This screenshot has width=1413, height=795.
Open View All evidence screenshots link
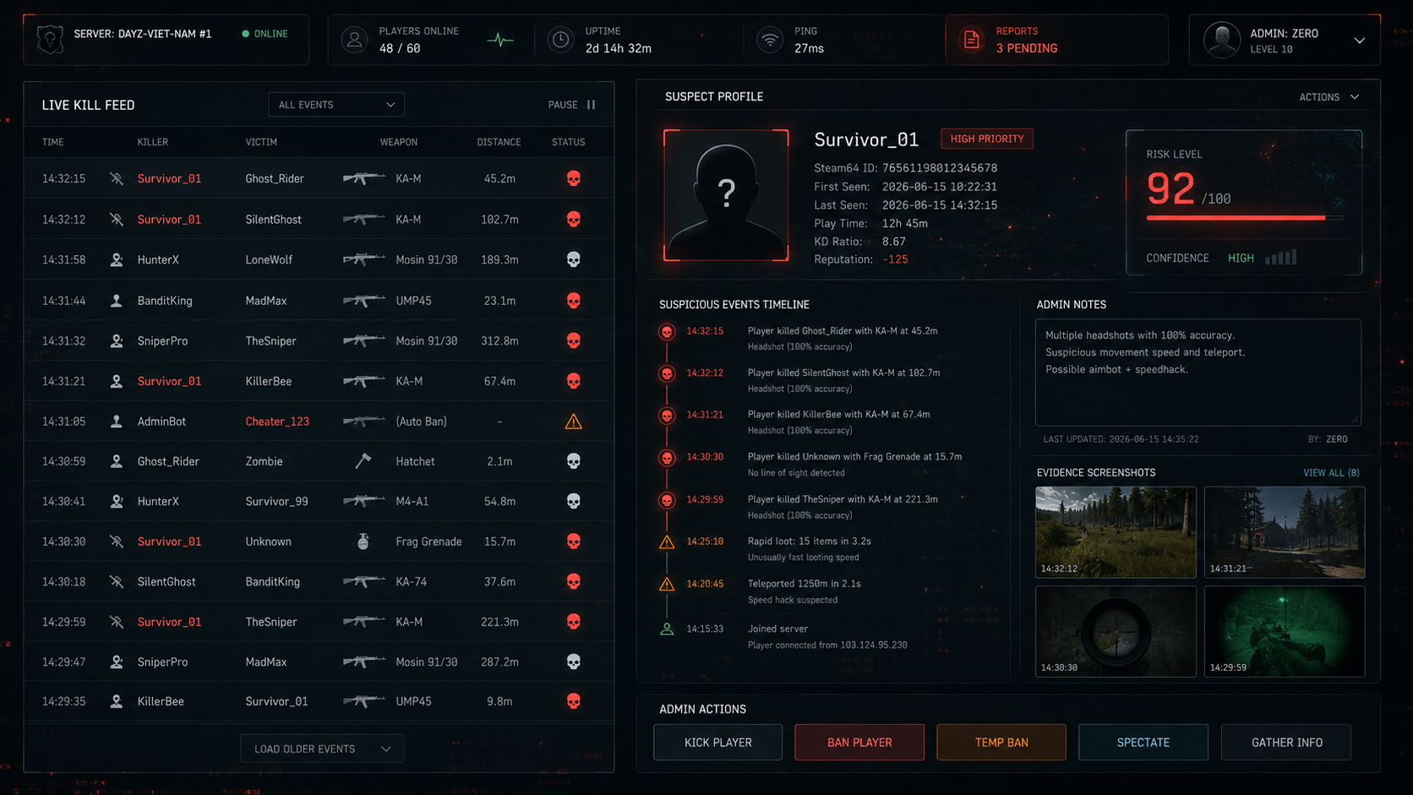1331,473
